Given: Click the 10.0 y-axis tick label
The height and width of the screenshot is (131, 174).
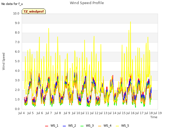Looking at the screenshot, I should (16, 13).
